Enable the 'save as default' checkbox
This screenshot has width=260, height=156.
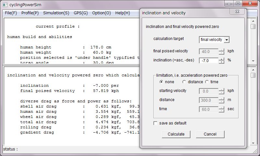[x=155, y=123]
